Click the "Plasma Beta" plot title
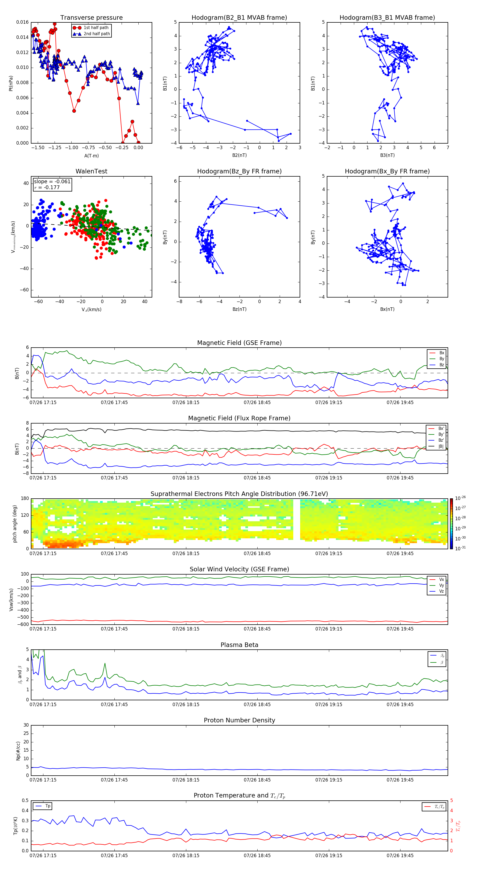The image size is (479, 879). pos(239,645)
